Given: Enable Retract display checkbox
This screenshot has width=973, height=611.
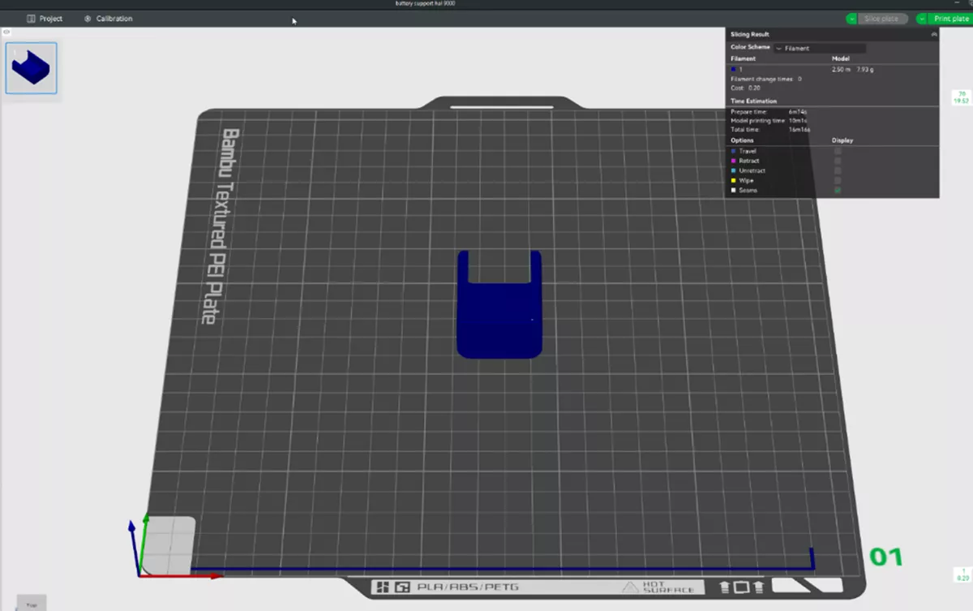Looking at the screenshot, I should 838,161.
